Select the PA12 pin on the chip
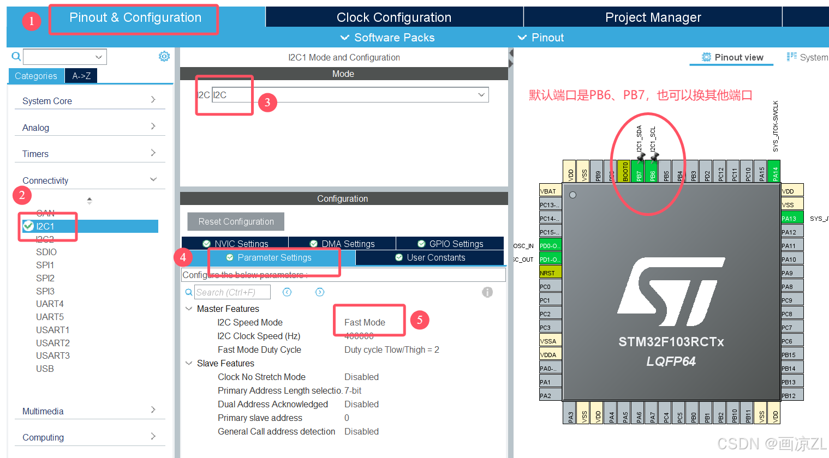The image size is (829, 458). 792,232
